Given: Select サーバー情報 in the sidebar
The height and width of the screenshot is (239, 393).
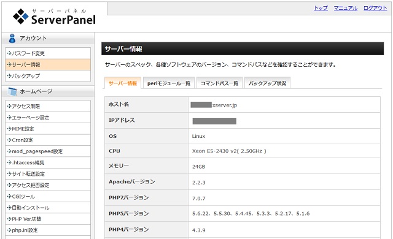Looking at the screenshot, I should (x=48, y=64).
